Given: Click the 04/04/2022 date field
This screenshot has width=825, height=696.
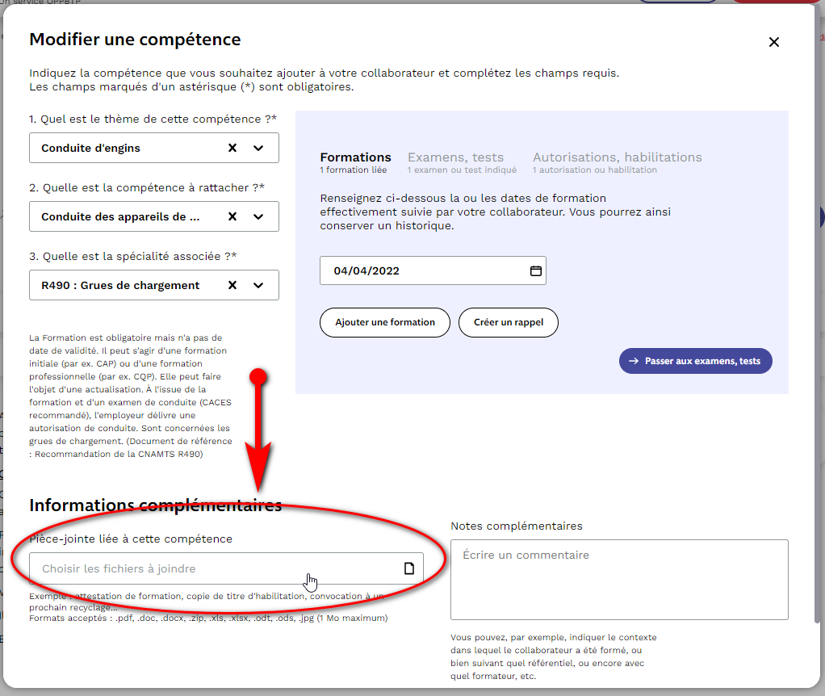Looking at the screenshot, I should [420, 271].
